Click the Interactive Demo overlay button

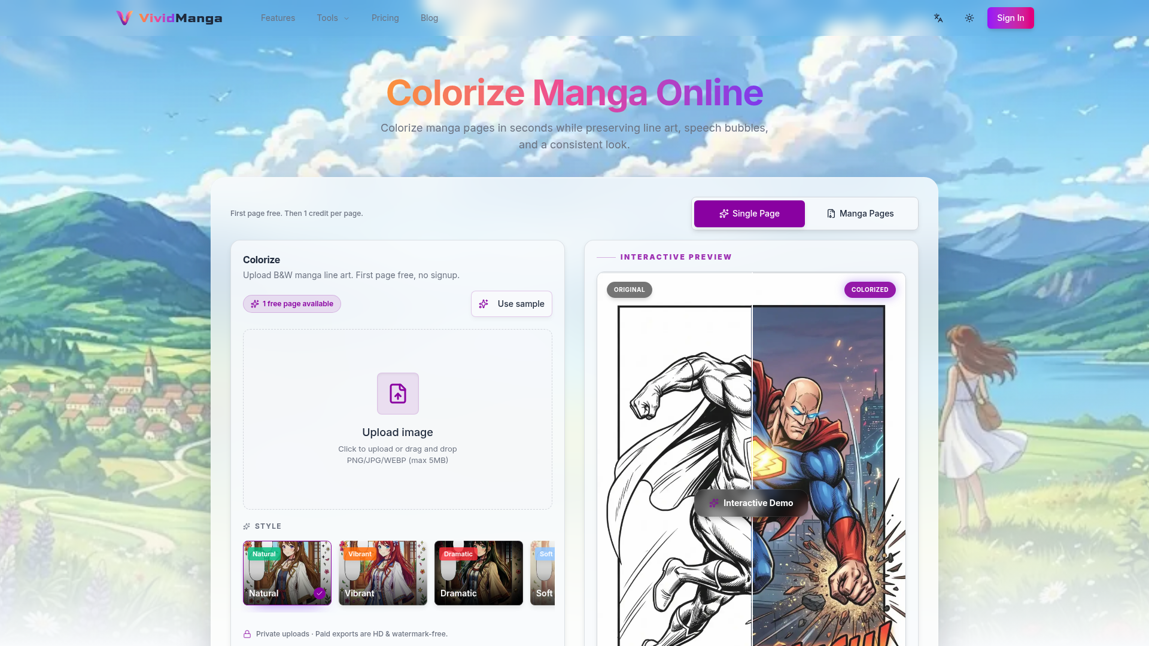pyautogui.click(x=752, y=503)
